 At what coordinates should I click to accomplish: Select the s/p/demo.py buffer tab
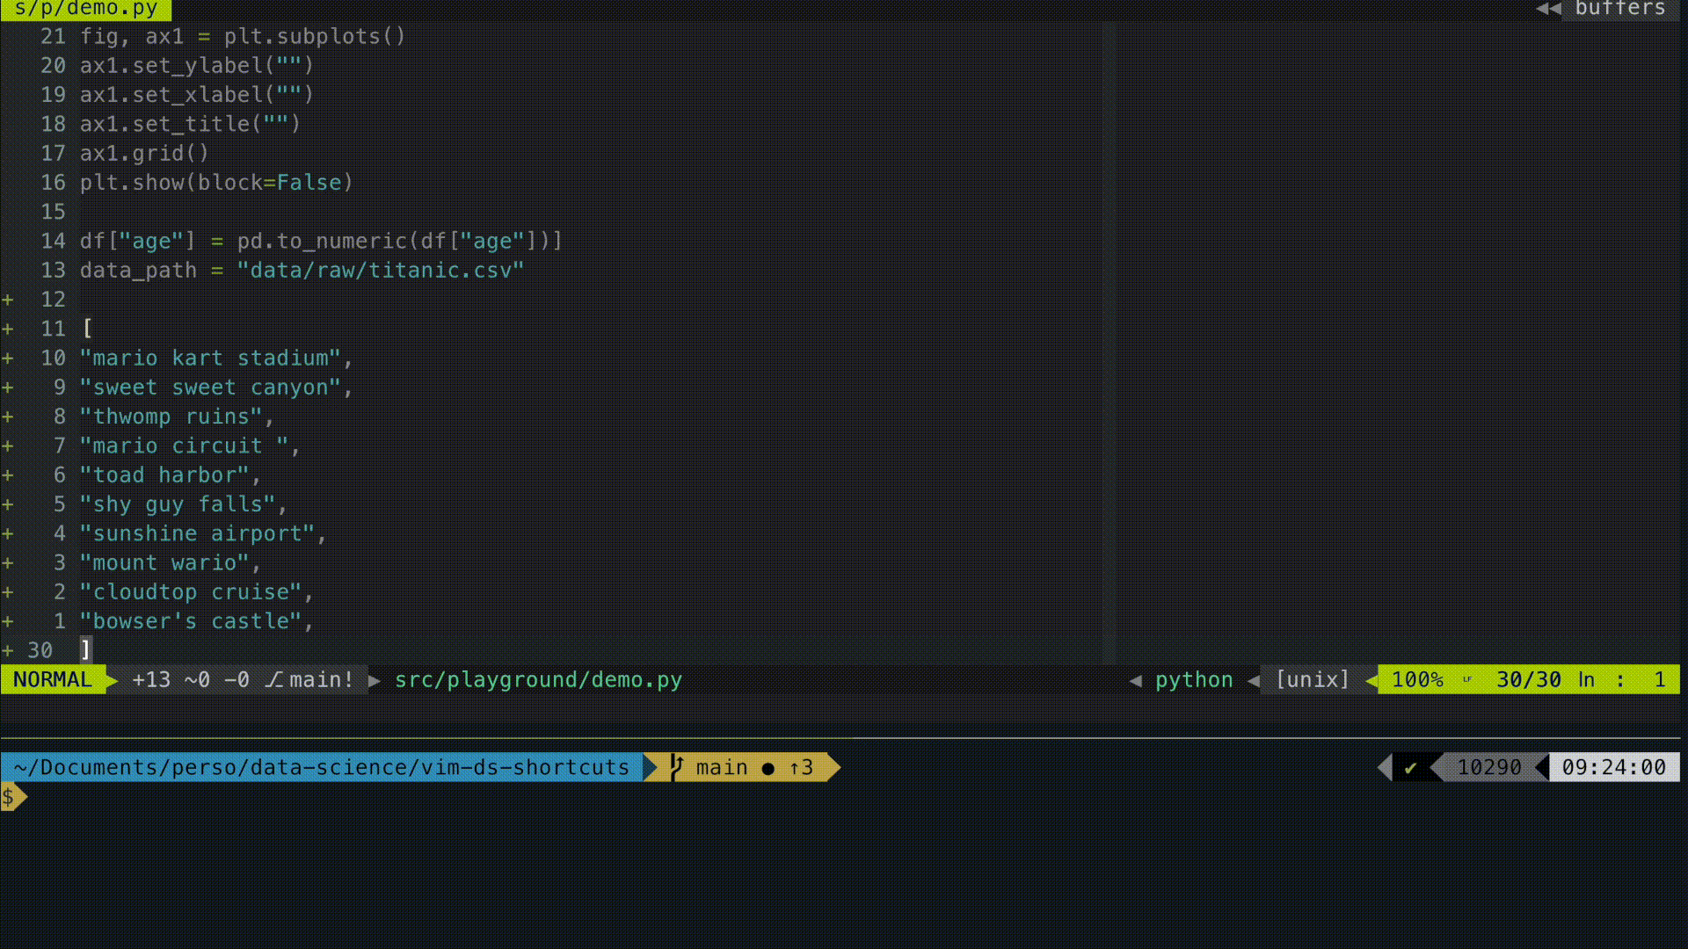click(x=85, y=10)
